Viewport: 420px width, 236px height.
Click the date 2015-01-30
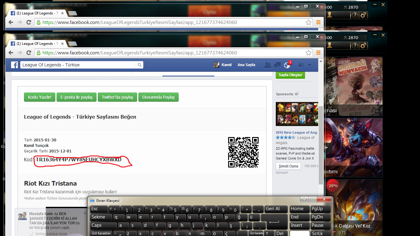click(45, 140)
